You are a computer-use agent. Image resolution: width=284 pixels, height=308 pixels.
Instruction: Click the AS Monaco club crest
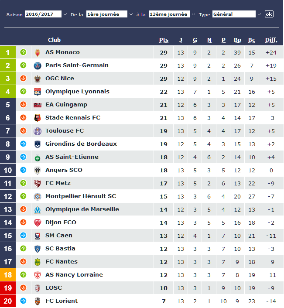pyautogui.click(x=38, y=52)
